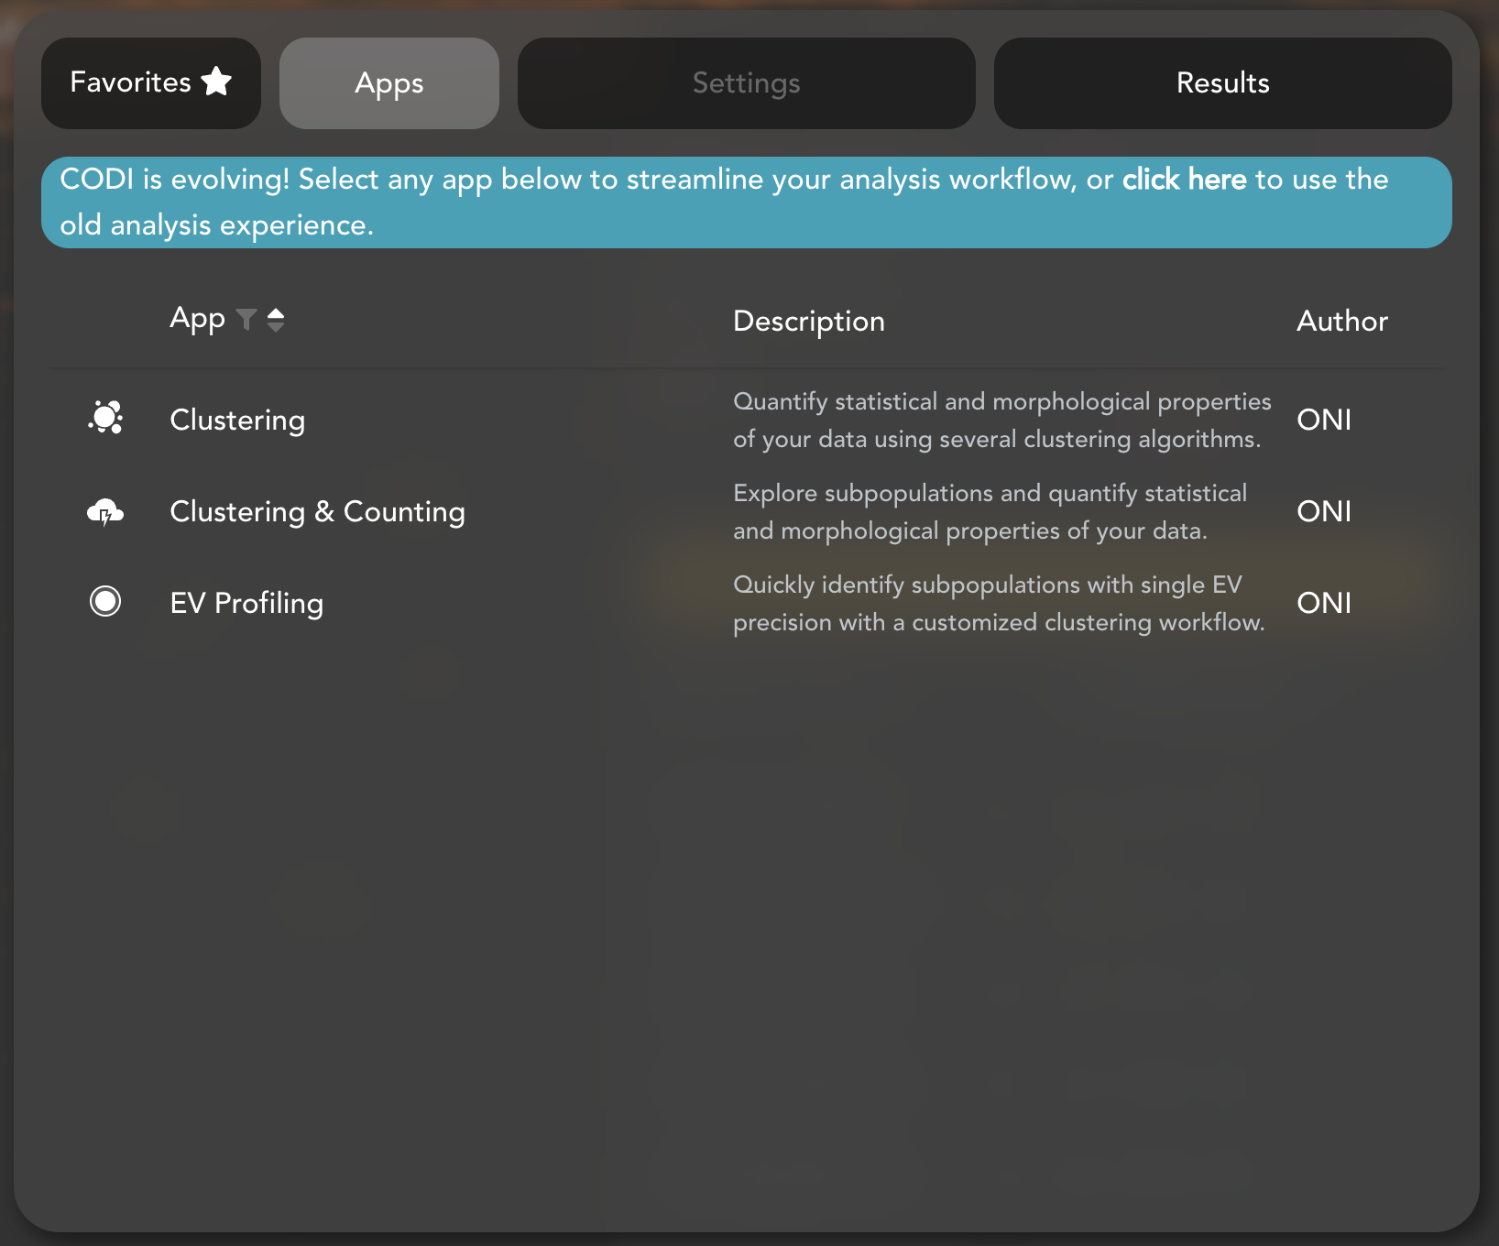The width and height of the screenshot is (1499, 1246).
Task: Click the Clustering description text
Action: [x=1002, y=421]
